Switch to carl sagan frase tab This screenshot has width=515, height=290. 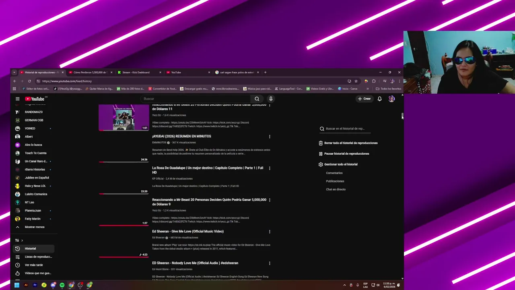237,72
